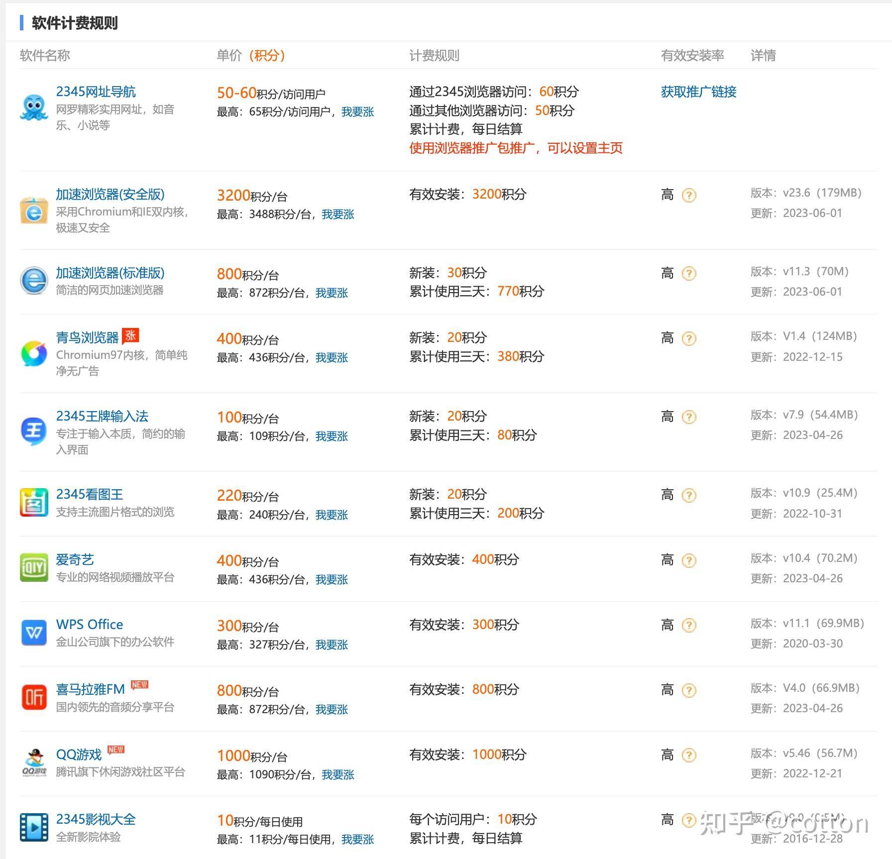The width and height of the screenshot is (892, 859).
Task: Click 我要涨 in the 喜马拉雅FM row
Action: pyautogui.click(x=332, y=710)
